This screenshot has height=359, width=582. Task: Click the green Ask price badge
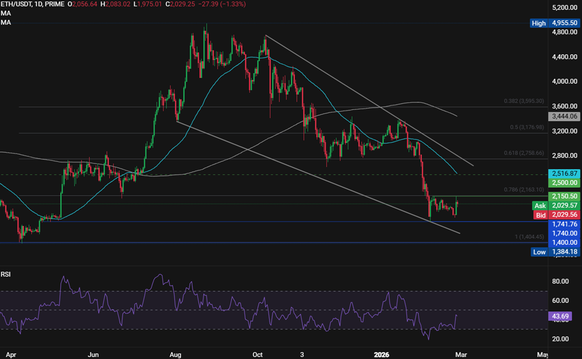[540, 206]
